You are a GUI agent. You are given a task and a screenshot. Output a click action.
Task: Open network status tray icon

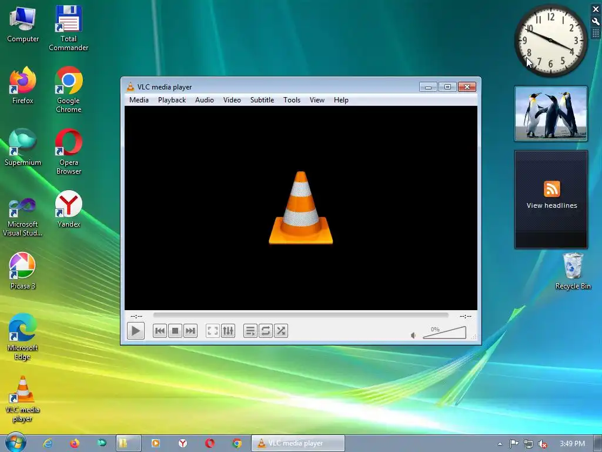pyautogui.click(x=529, y=444)
